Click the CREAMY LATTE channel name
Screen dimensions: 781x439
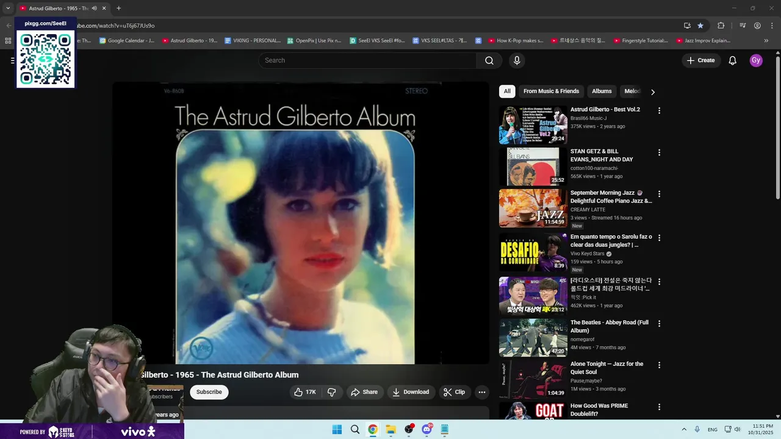(588, 210)
